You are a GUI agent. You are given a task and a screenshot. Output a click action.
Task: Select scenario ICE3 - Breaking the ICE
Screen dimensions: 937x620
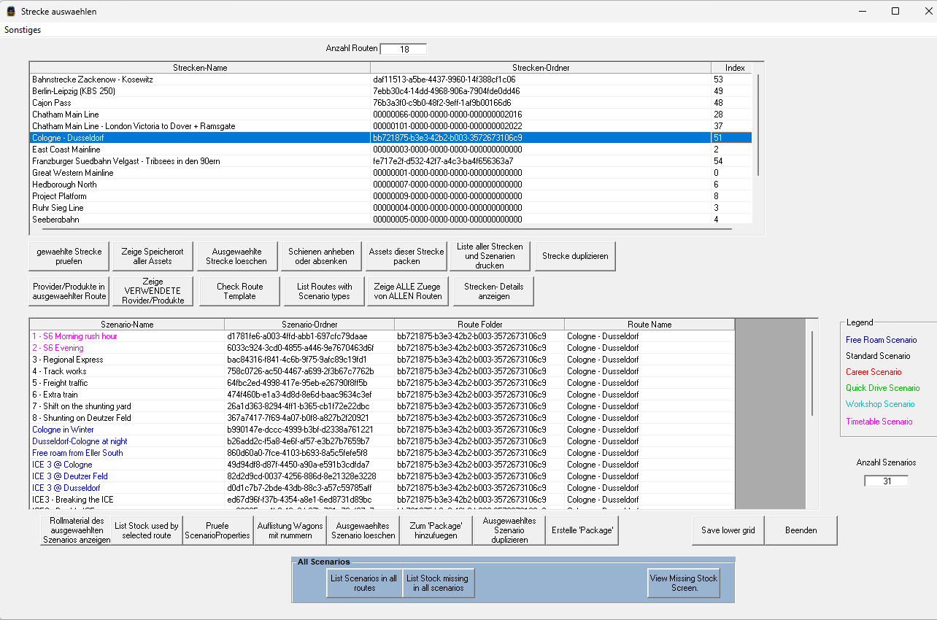coord(382,500)
